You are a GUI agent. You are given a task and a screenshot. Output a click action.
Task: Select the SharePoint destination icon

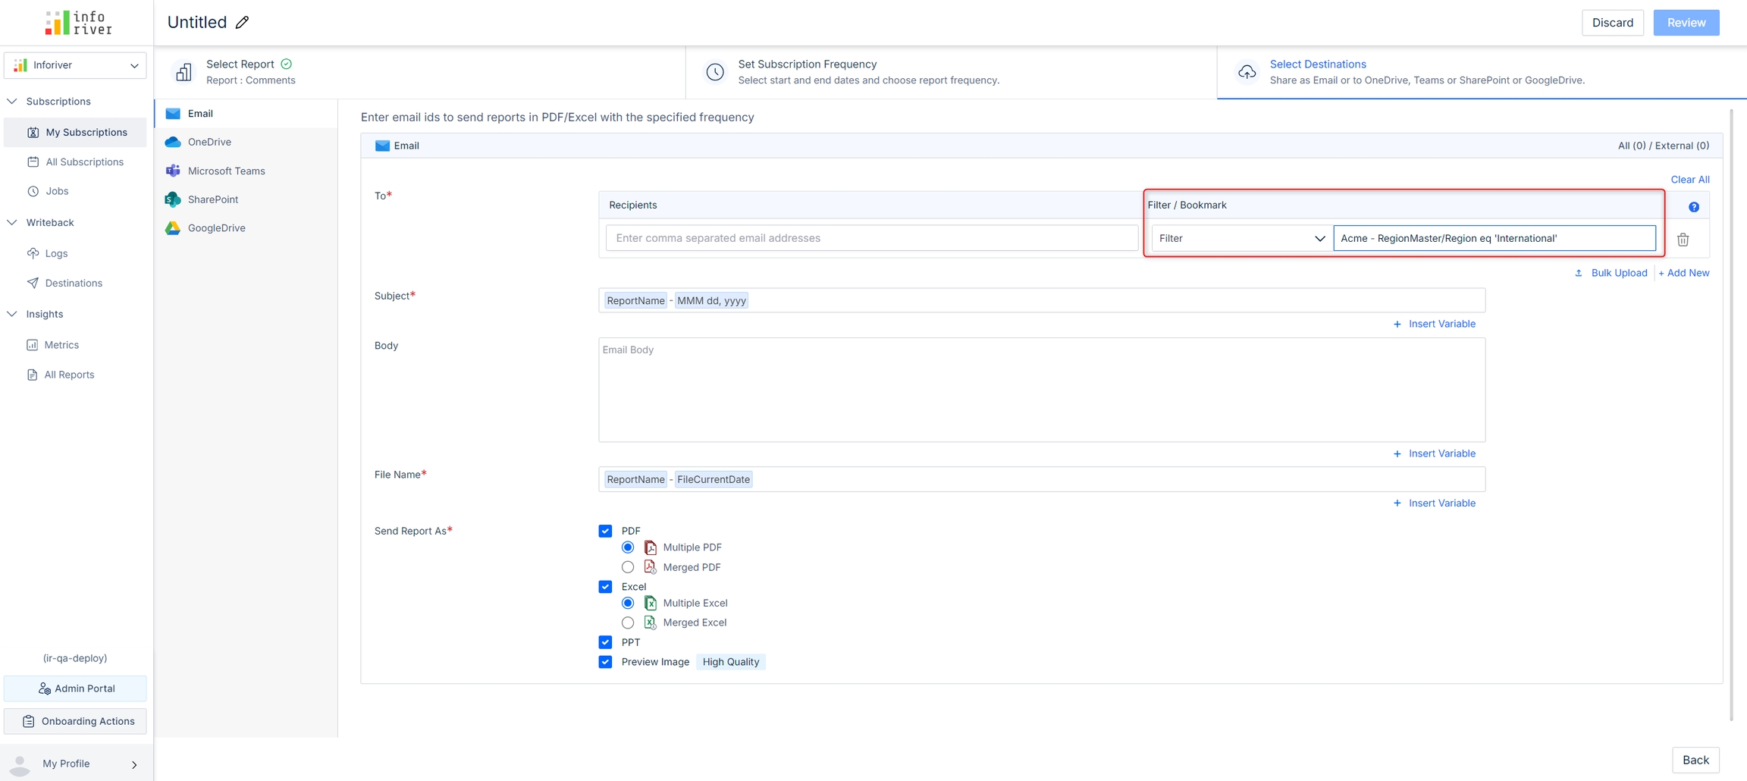[x=173, y=199]
